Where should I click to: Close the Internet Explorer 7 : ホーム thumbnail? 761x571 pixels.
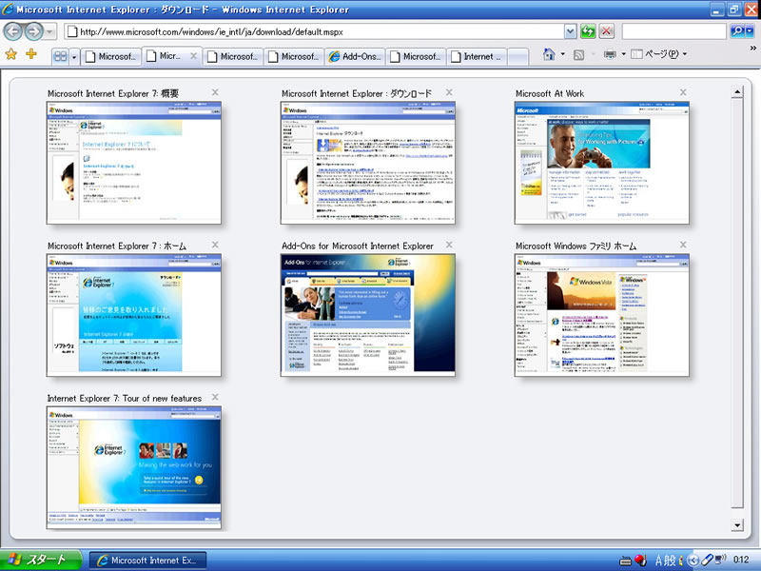pyautogui.click(x=215, y=245)
